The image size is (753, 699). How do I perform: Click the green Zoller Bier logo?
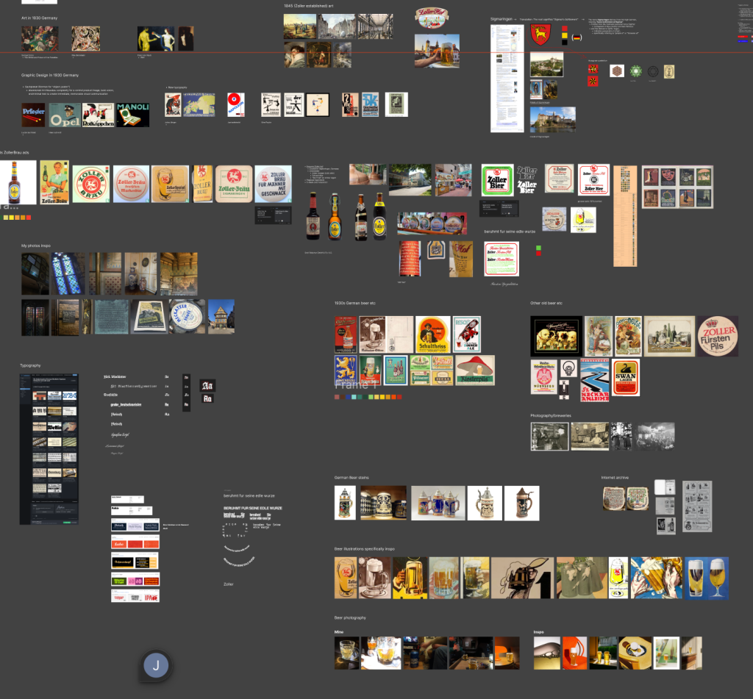(x=497, y=181)
